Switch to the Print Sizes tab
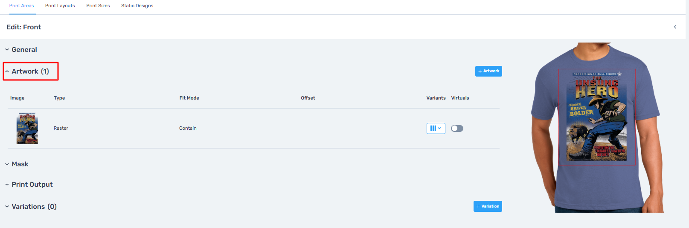 (98, 6)
